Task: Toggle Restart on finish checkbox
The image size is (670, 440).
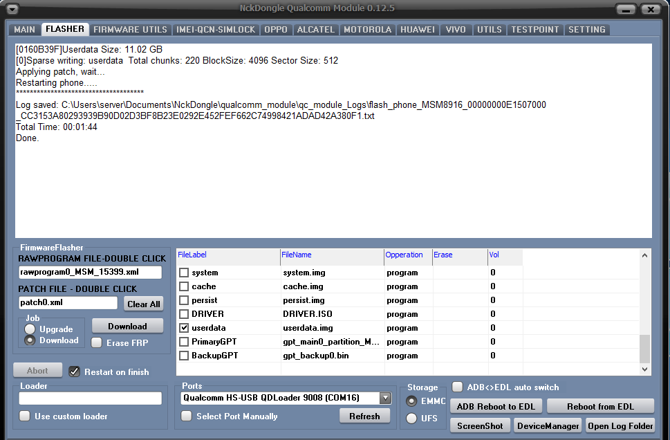Action: tap(74, 372)
